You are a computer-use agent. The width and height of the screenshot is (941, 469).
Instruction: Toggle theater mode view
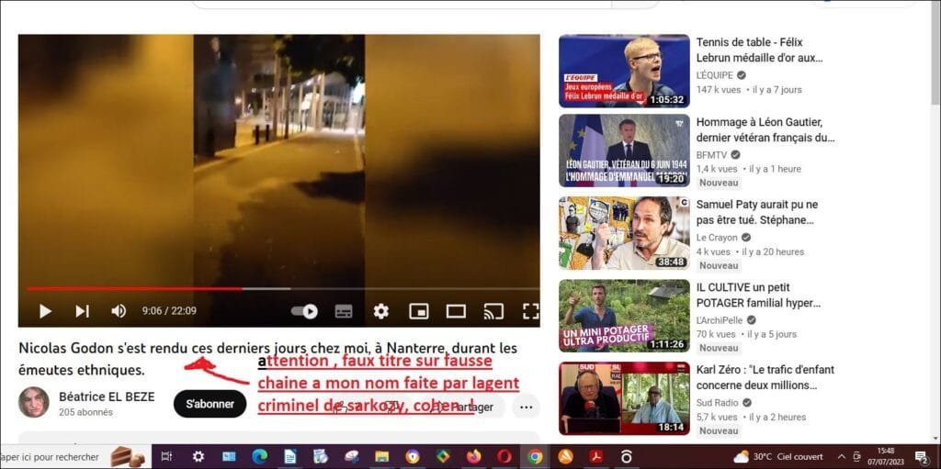(x=456, y=311)
